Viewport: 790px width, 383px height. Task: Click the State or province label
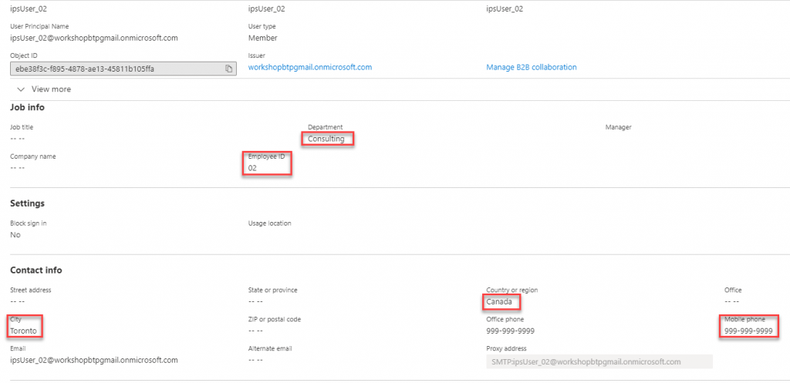[x=272, y=290]
